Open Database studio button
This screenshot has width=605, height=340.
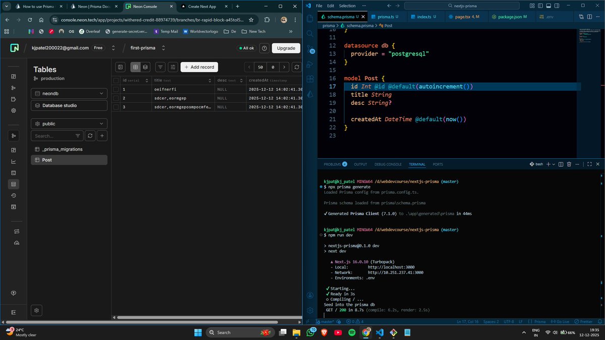pos(69,105)
